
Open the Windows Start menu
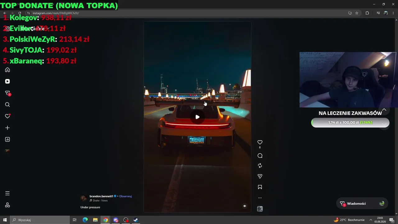click(5, 220)
